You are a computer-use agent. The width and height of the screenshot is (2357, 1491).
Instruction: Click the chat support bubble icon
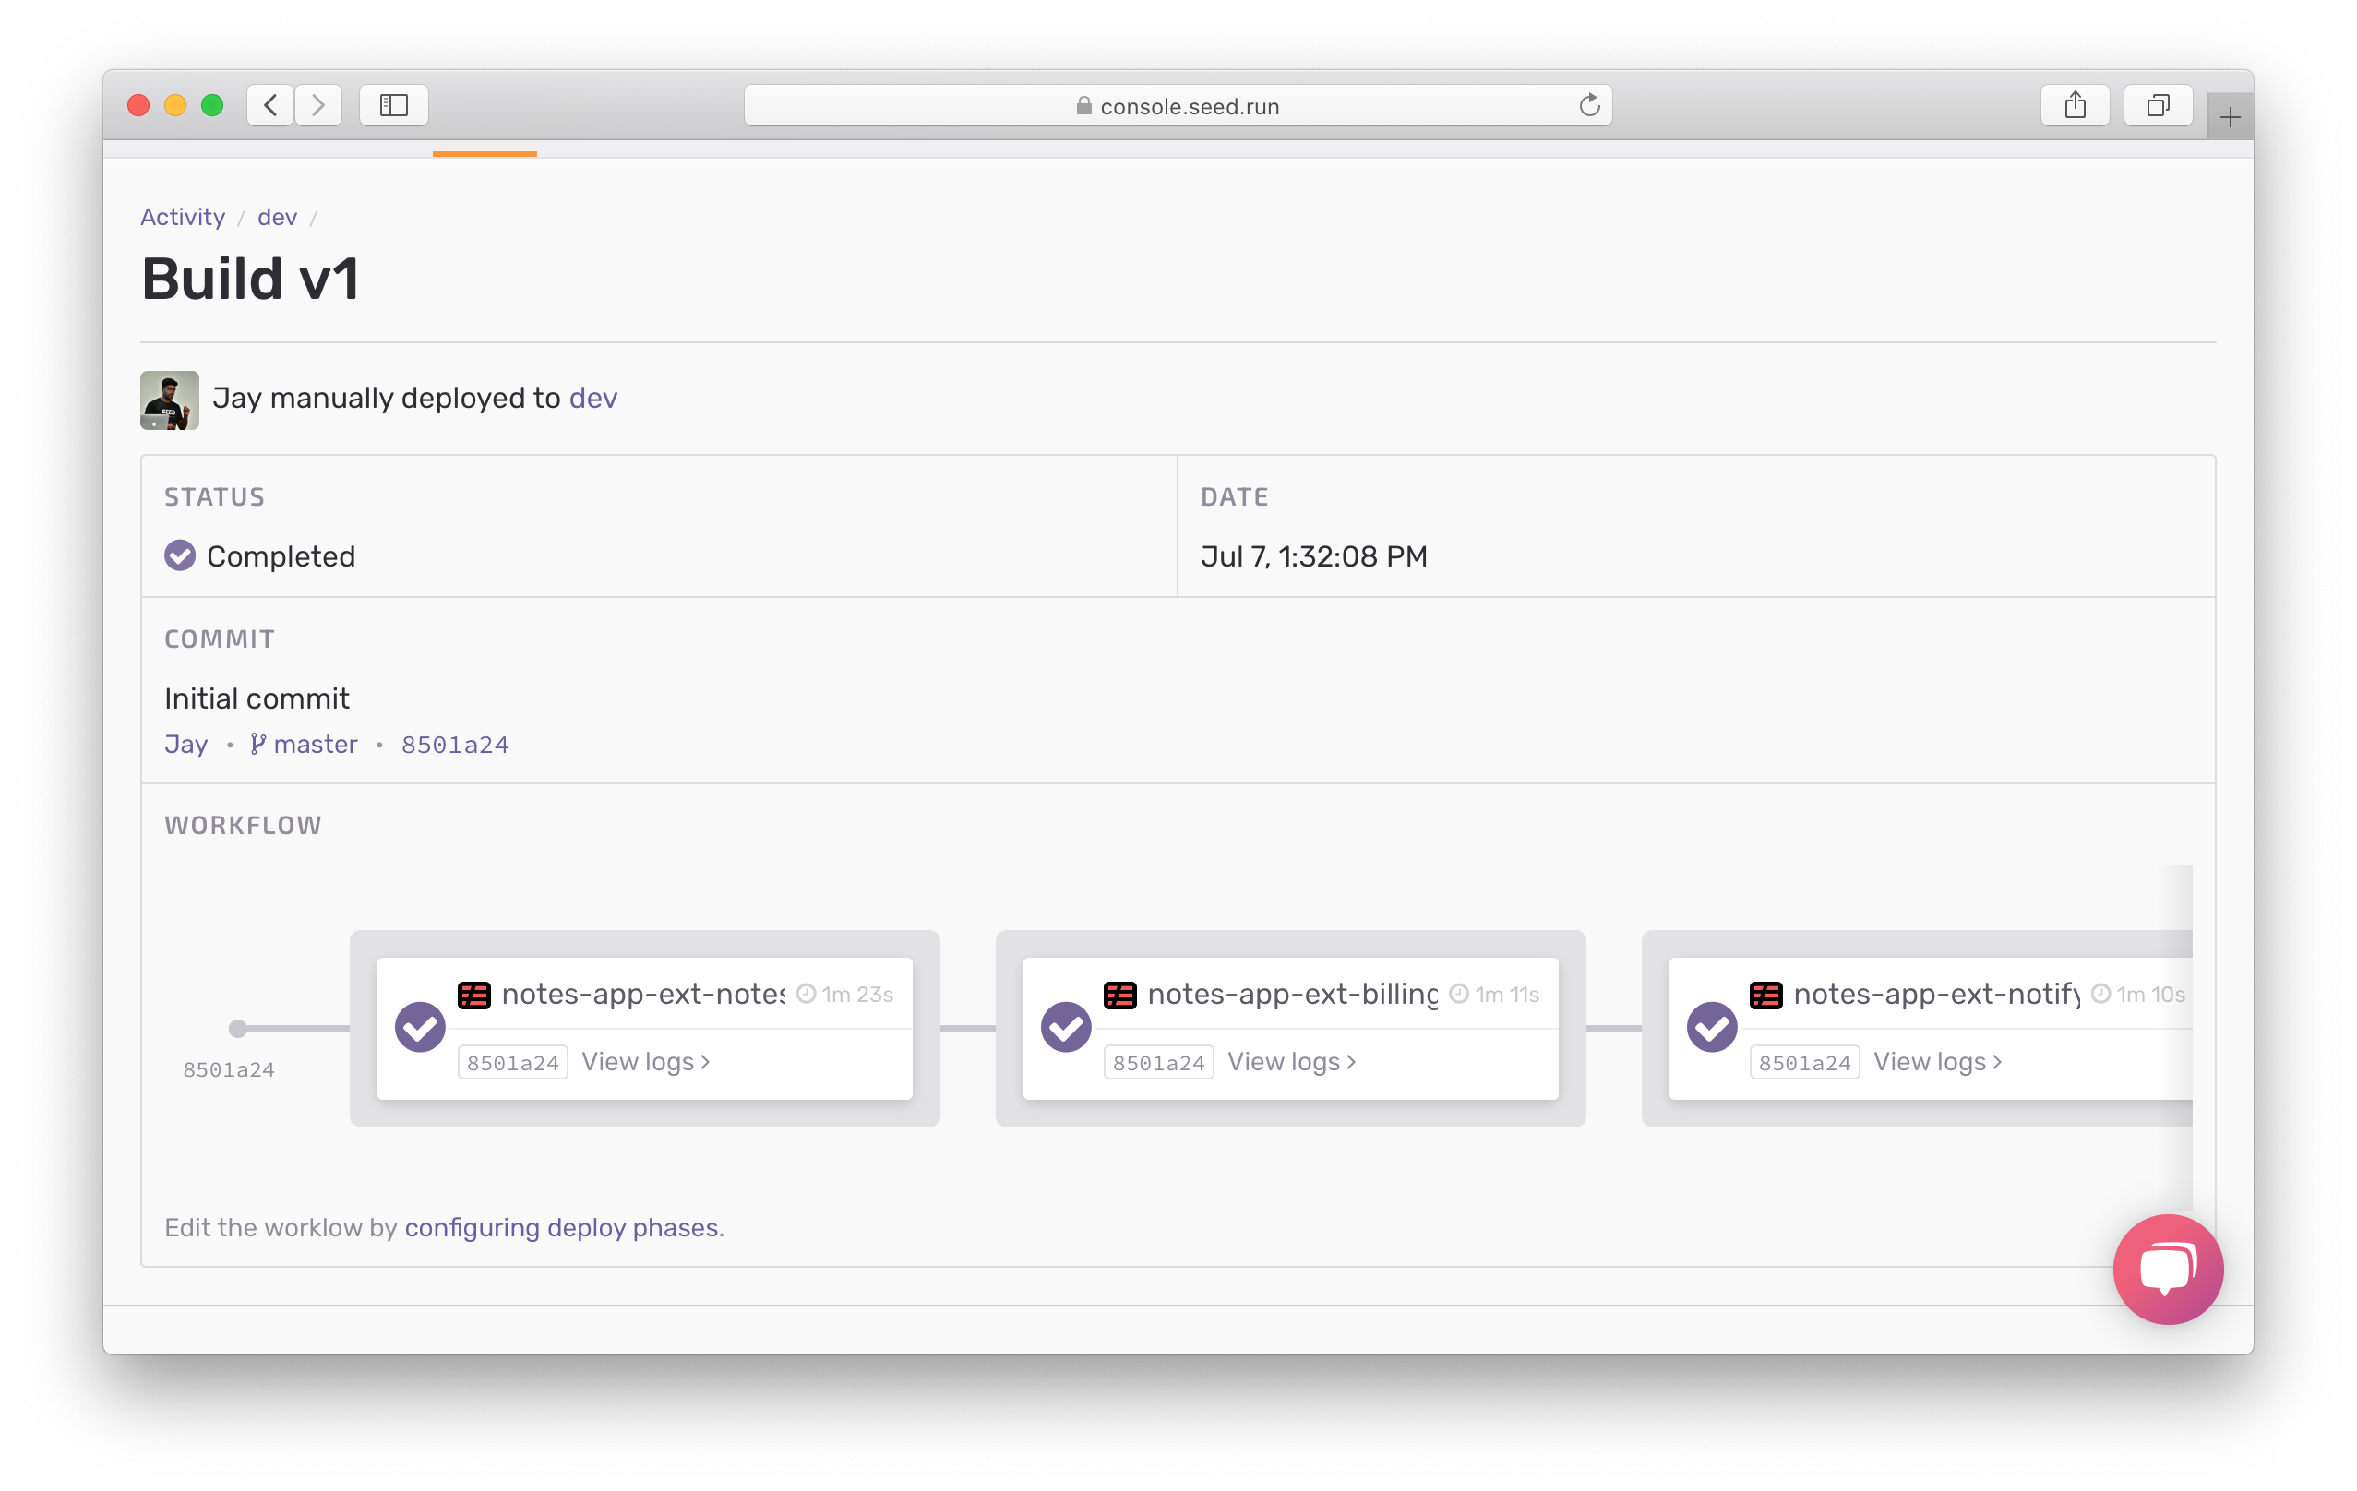[2168, 1268]
